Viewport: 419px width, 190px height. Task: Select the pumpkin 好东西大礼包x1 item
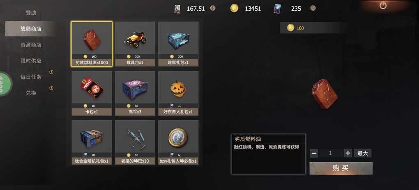click(x=178, y=93)
